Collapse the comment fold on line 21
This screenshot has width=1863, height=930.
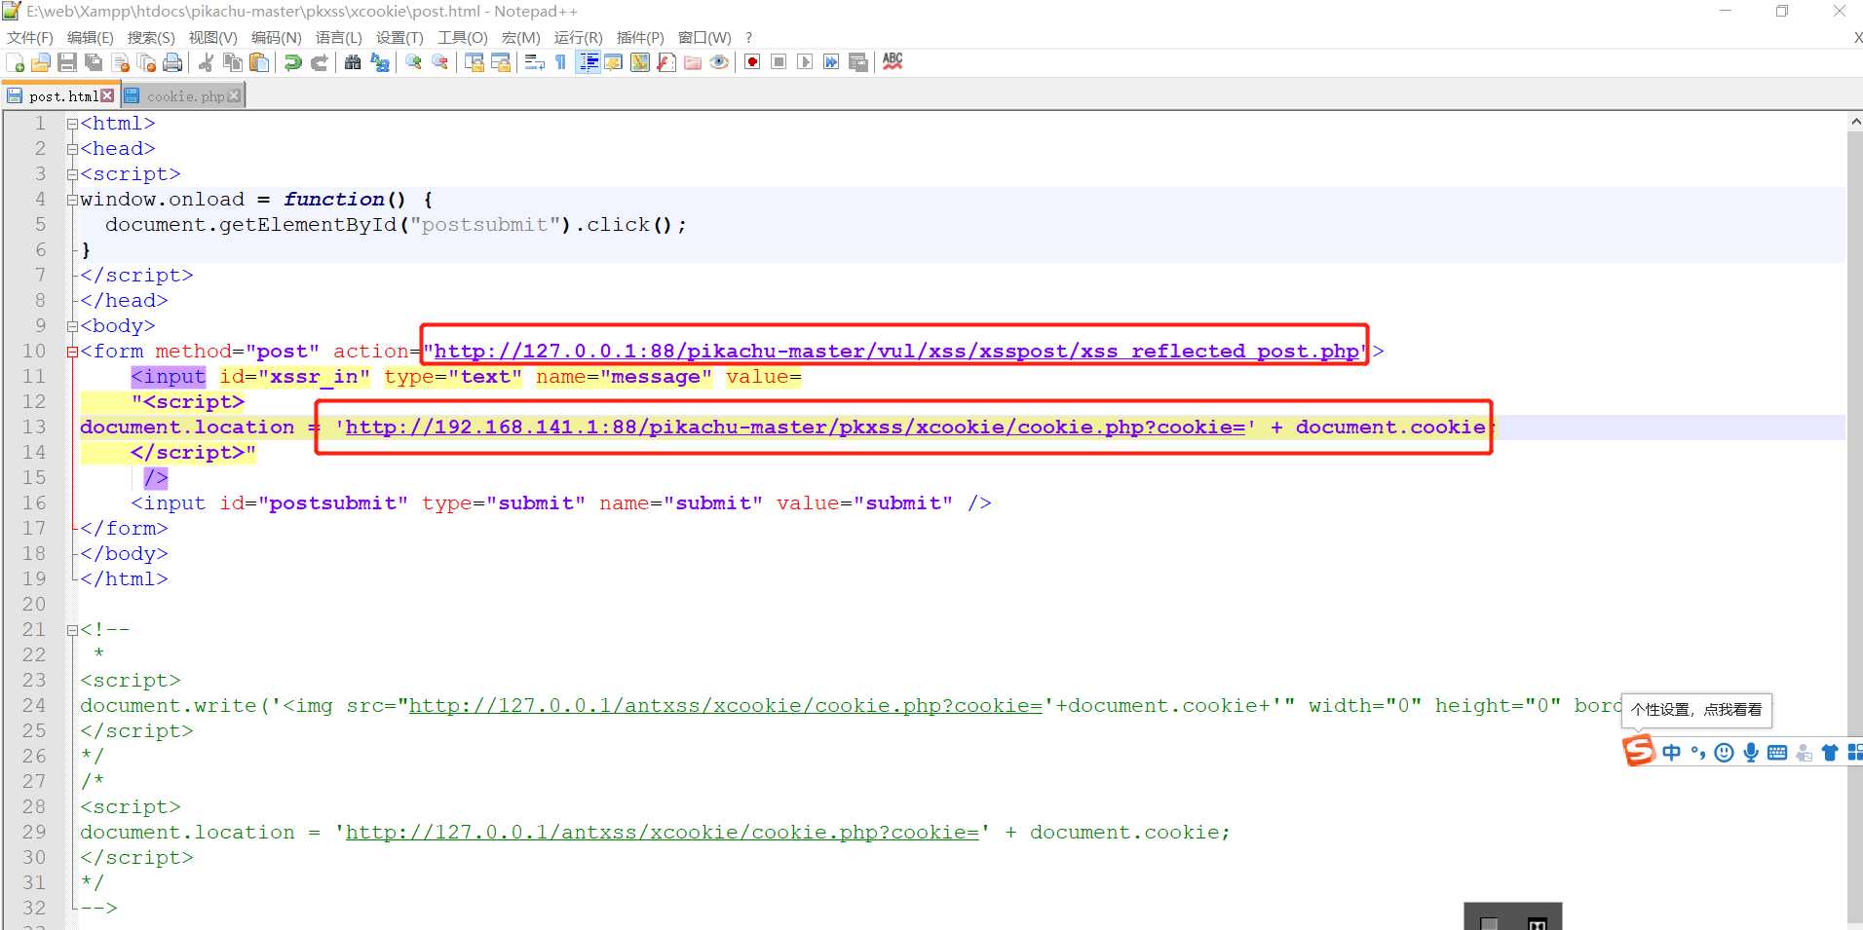[x=72, y=630]
